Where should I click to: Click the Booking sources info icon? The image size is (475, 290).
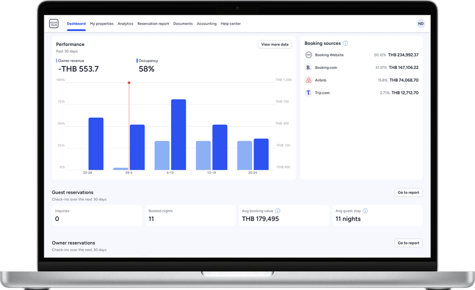click(345, 44)
